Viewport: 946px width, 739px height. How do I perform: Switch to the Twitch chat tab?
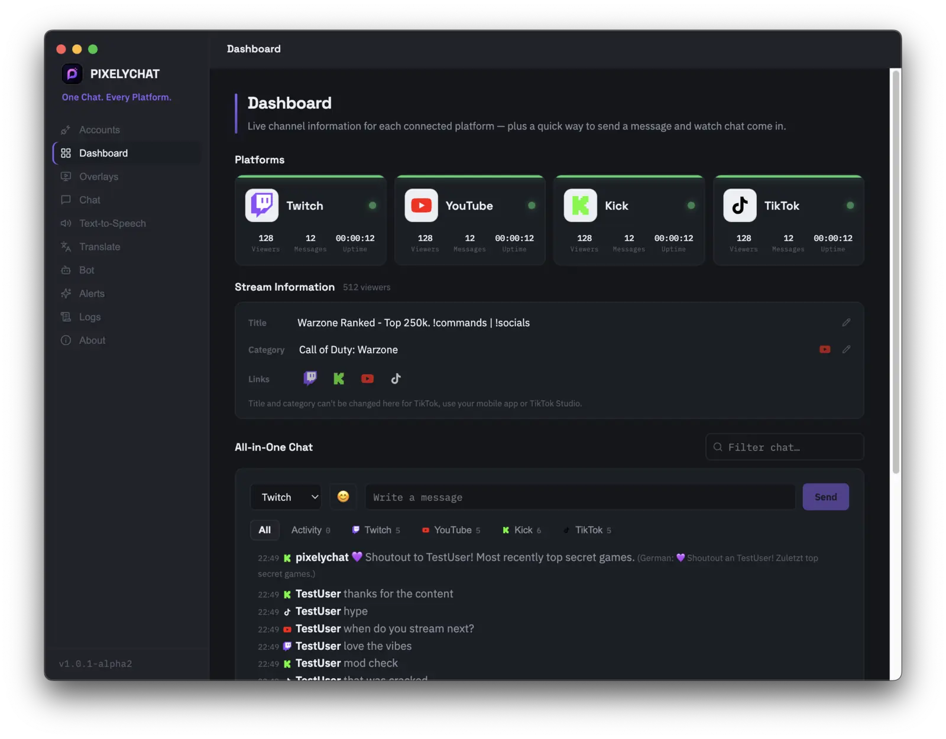pos(377,530)
